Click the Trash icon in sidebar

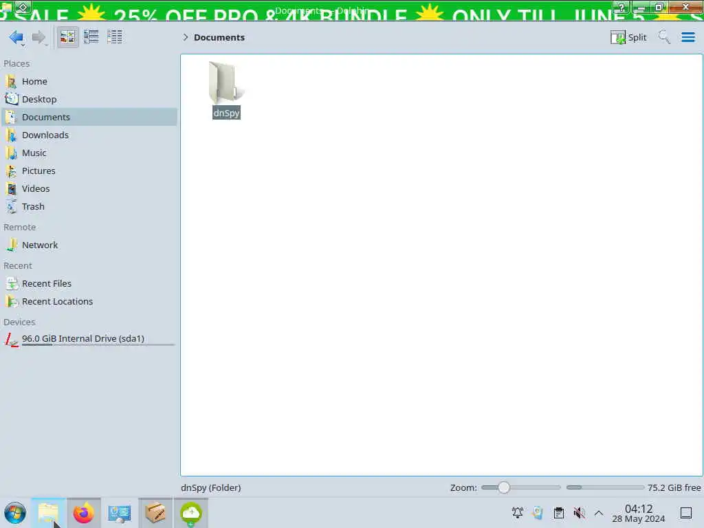[x=11, y=207]
